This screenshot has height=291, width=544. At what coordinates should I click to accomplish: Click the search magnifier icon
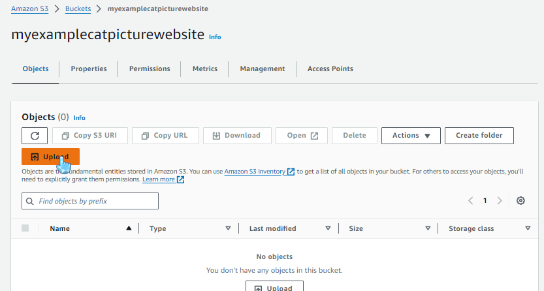[30, 201]
